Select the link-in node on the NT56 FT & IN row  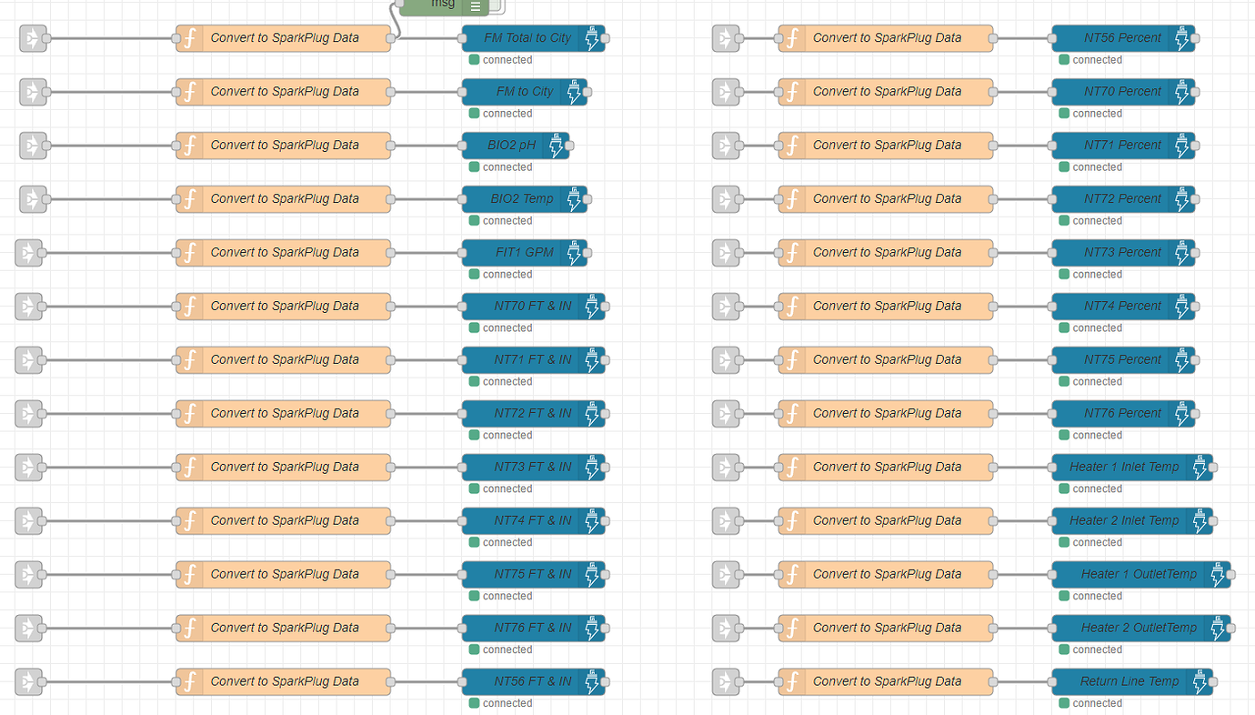click(29, 682)
